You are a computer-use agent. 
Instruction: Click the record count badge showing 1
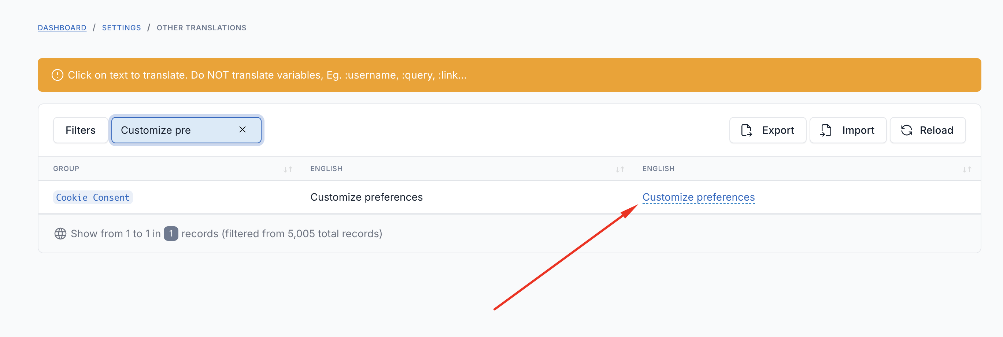(171, 234)
